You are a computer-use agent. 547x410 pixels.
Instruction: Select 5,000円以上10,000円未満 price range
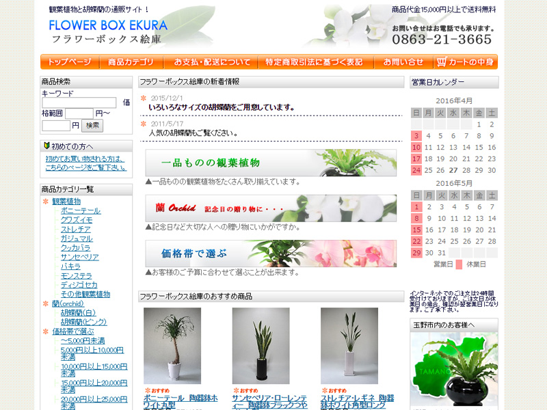(92, 353)
